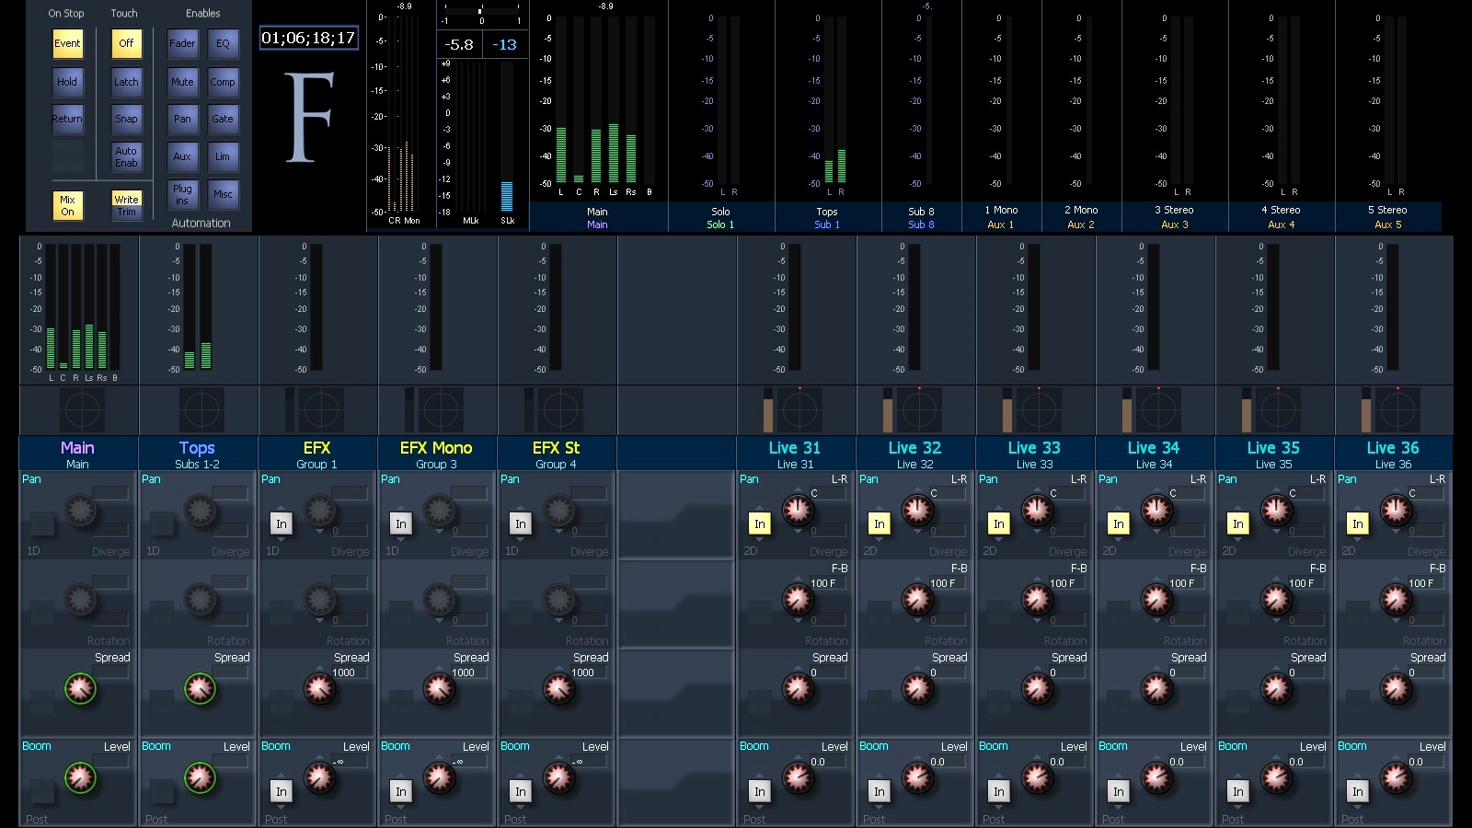
Task: Click the surround pan crosshair on Live 36
Action: [x=1397, y=409]
